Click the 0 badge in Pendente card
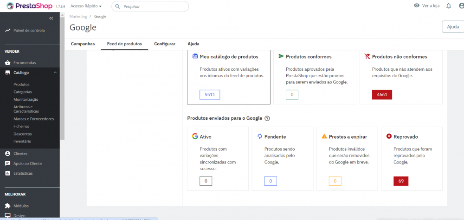Image resolution: width=464 pixels, height=220 pixels. (x=271, y=181)
